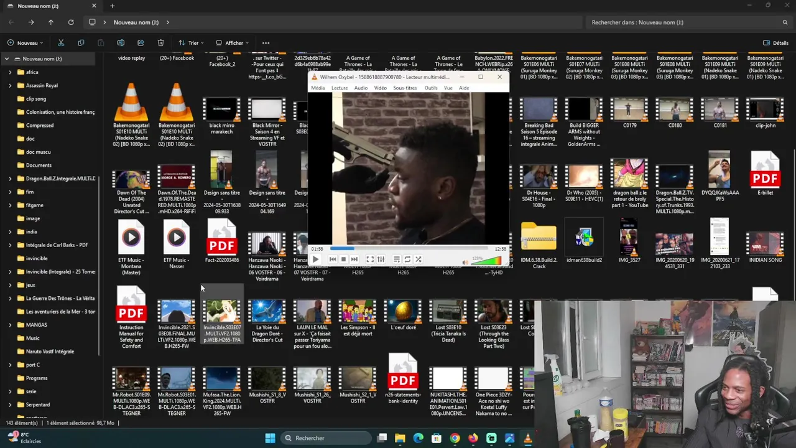Screen dimensions: 796x448
Task: Open Microsoft Store from taskbar
Action: point(437,438)
